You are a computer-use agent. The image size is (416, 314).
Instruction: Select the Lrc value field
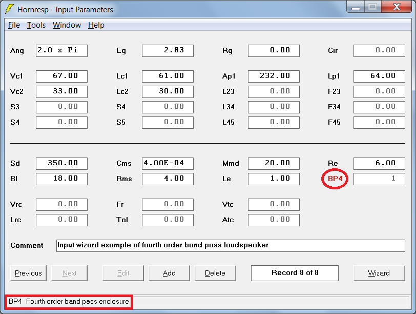61,220
